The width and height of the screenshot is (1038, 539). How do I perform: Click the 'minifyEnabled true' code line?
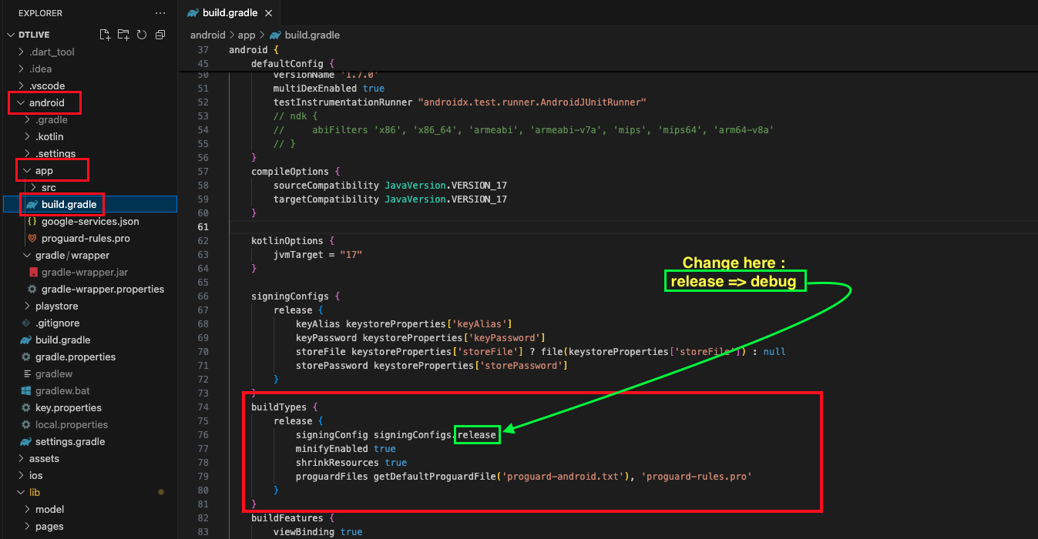(x=346, y=449)
